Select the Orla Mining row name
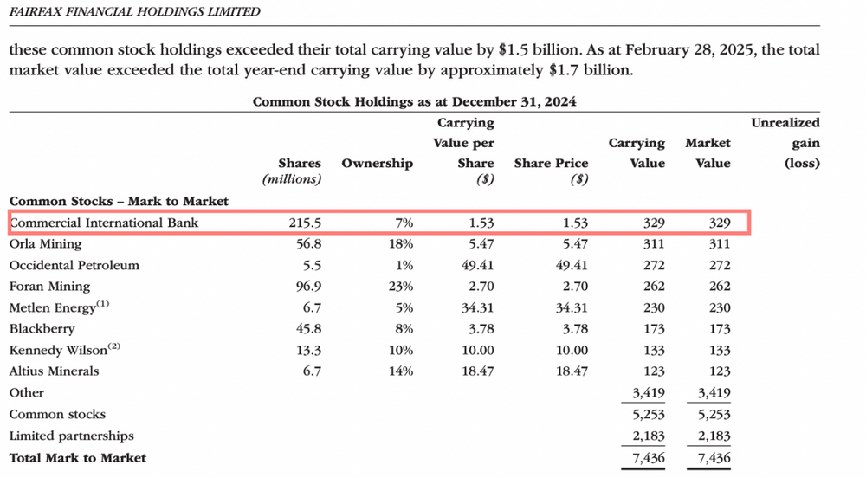The image size is (866, 478). tap(45, 244)
